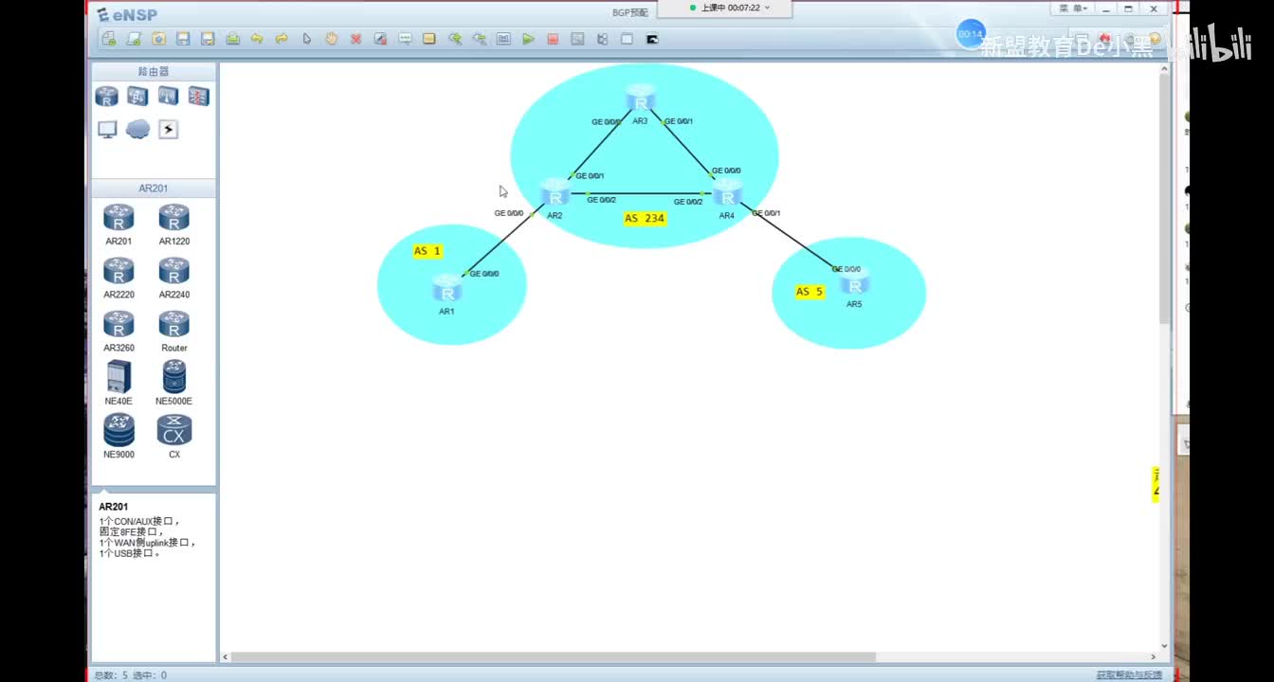Click the Undo arrow icon
This screenshot has height=682, width=1274.
click(x=257, y=39)
